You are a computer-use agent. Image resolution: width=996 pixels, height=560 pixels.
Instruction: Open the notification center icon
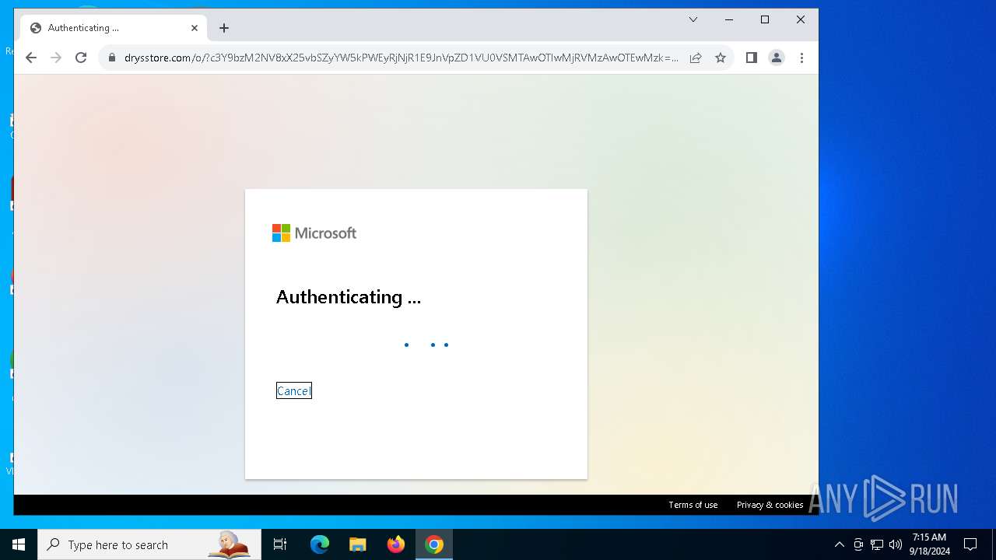point(970,544)
